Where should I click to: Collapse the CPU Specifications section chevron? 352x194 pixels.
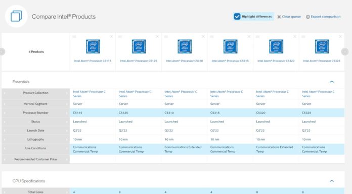[332, 181]
